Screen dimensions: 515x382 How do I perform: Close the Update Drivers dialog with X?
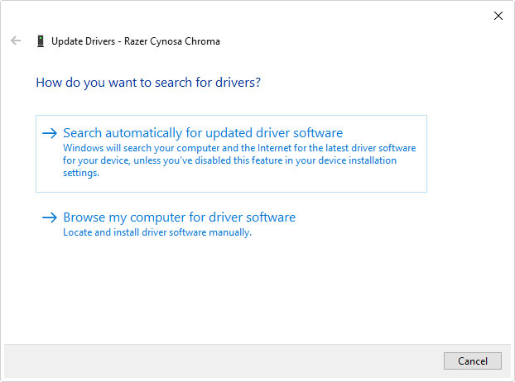pos(498,16)
